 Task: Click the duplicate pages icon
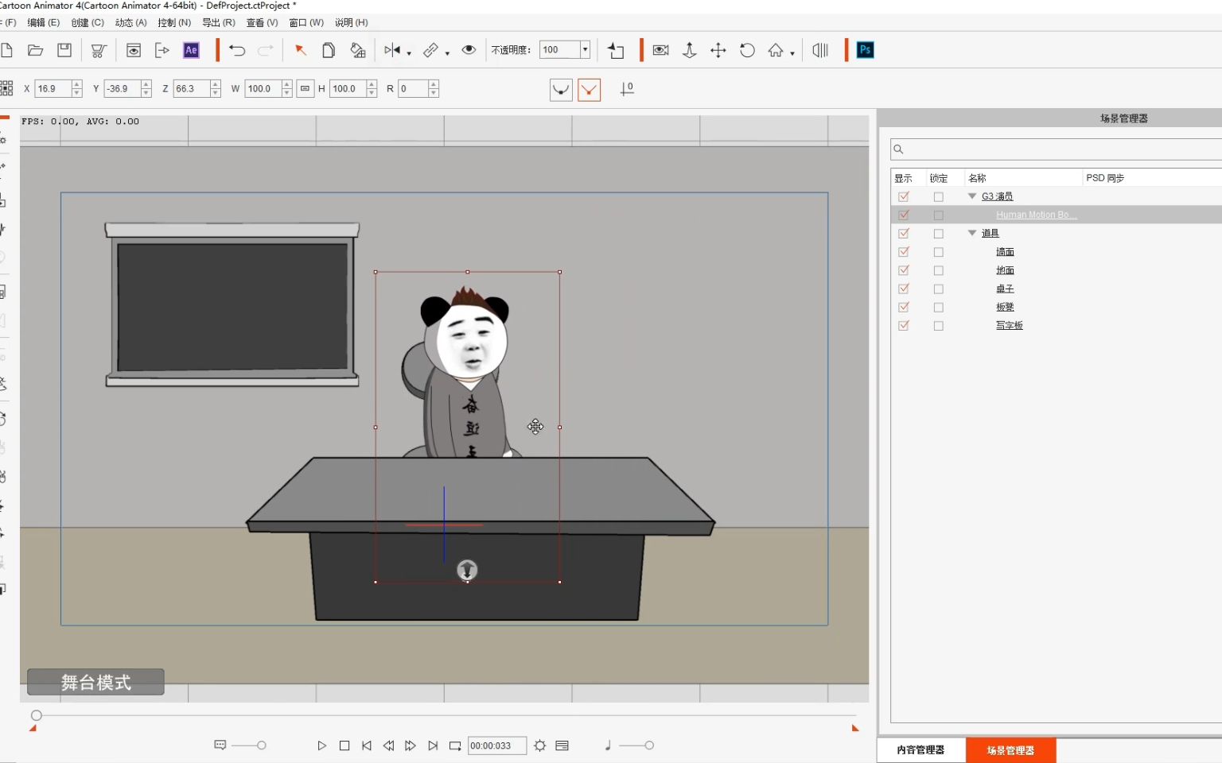pos(329,50)
